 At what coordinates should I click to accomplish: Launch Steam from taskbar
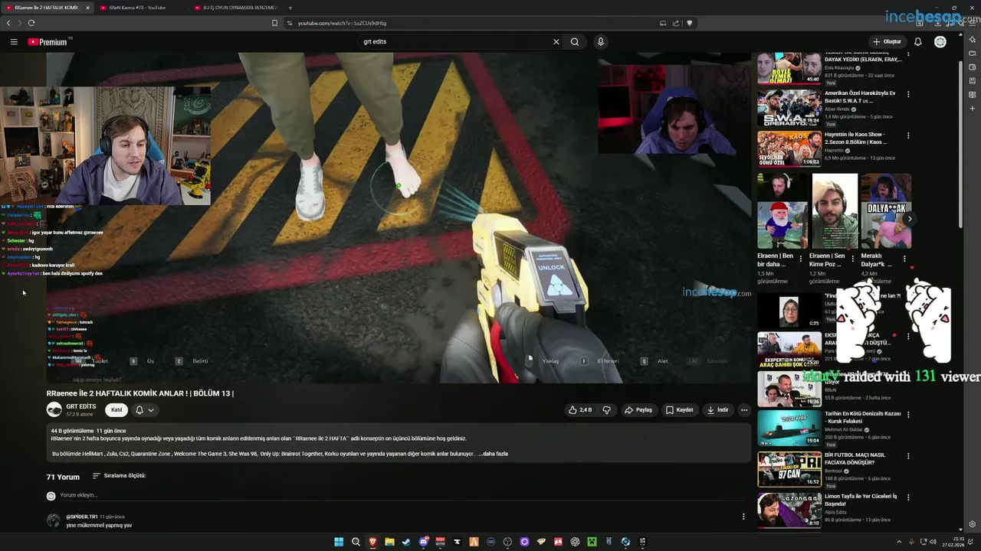point(406,542)
